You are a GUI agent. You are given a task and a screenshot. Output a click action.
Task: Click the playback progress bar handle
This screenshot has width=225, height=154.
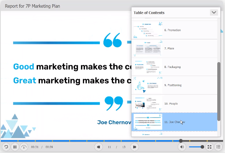(x=181, y=141)
